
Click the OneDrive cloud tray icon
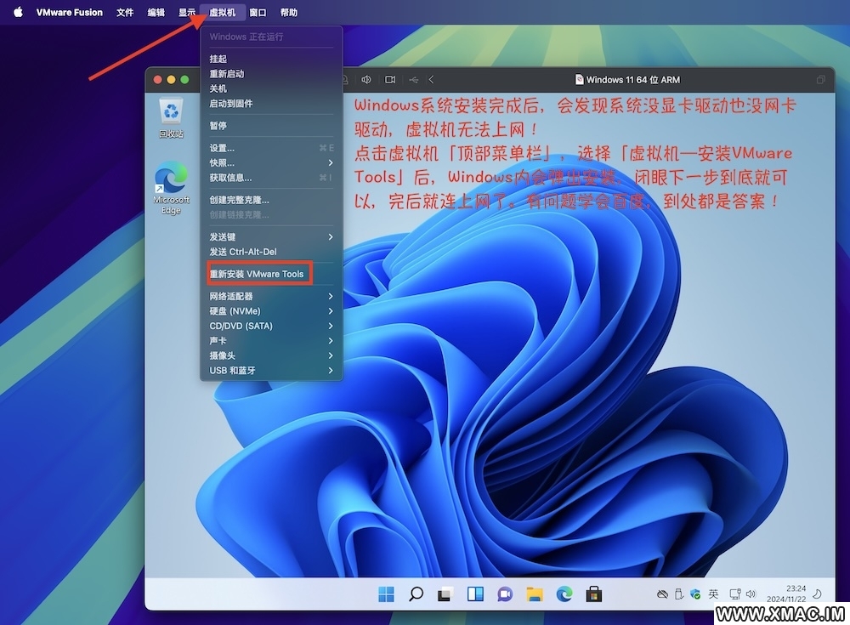pos(662,594)
